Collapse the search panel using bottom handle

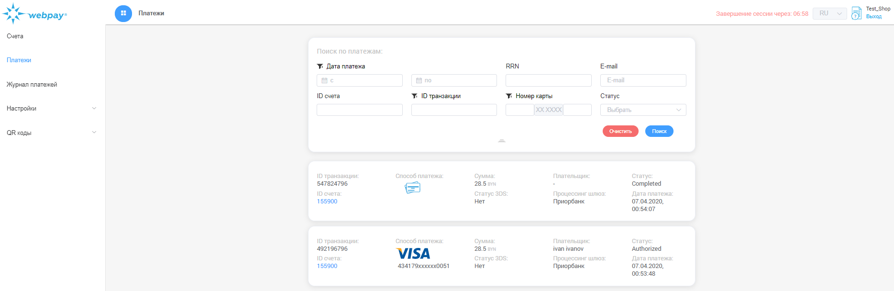pyautogui.click(x=501, y=141)
